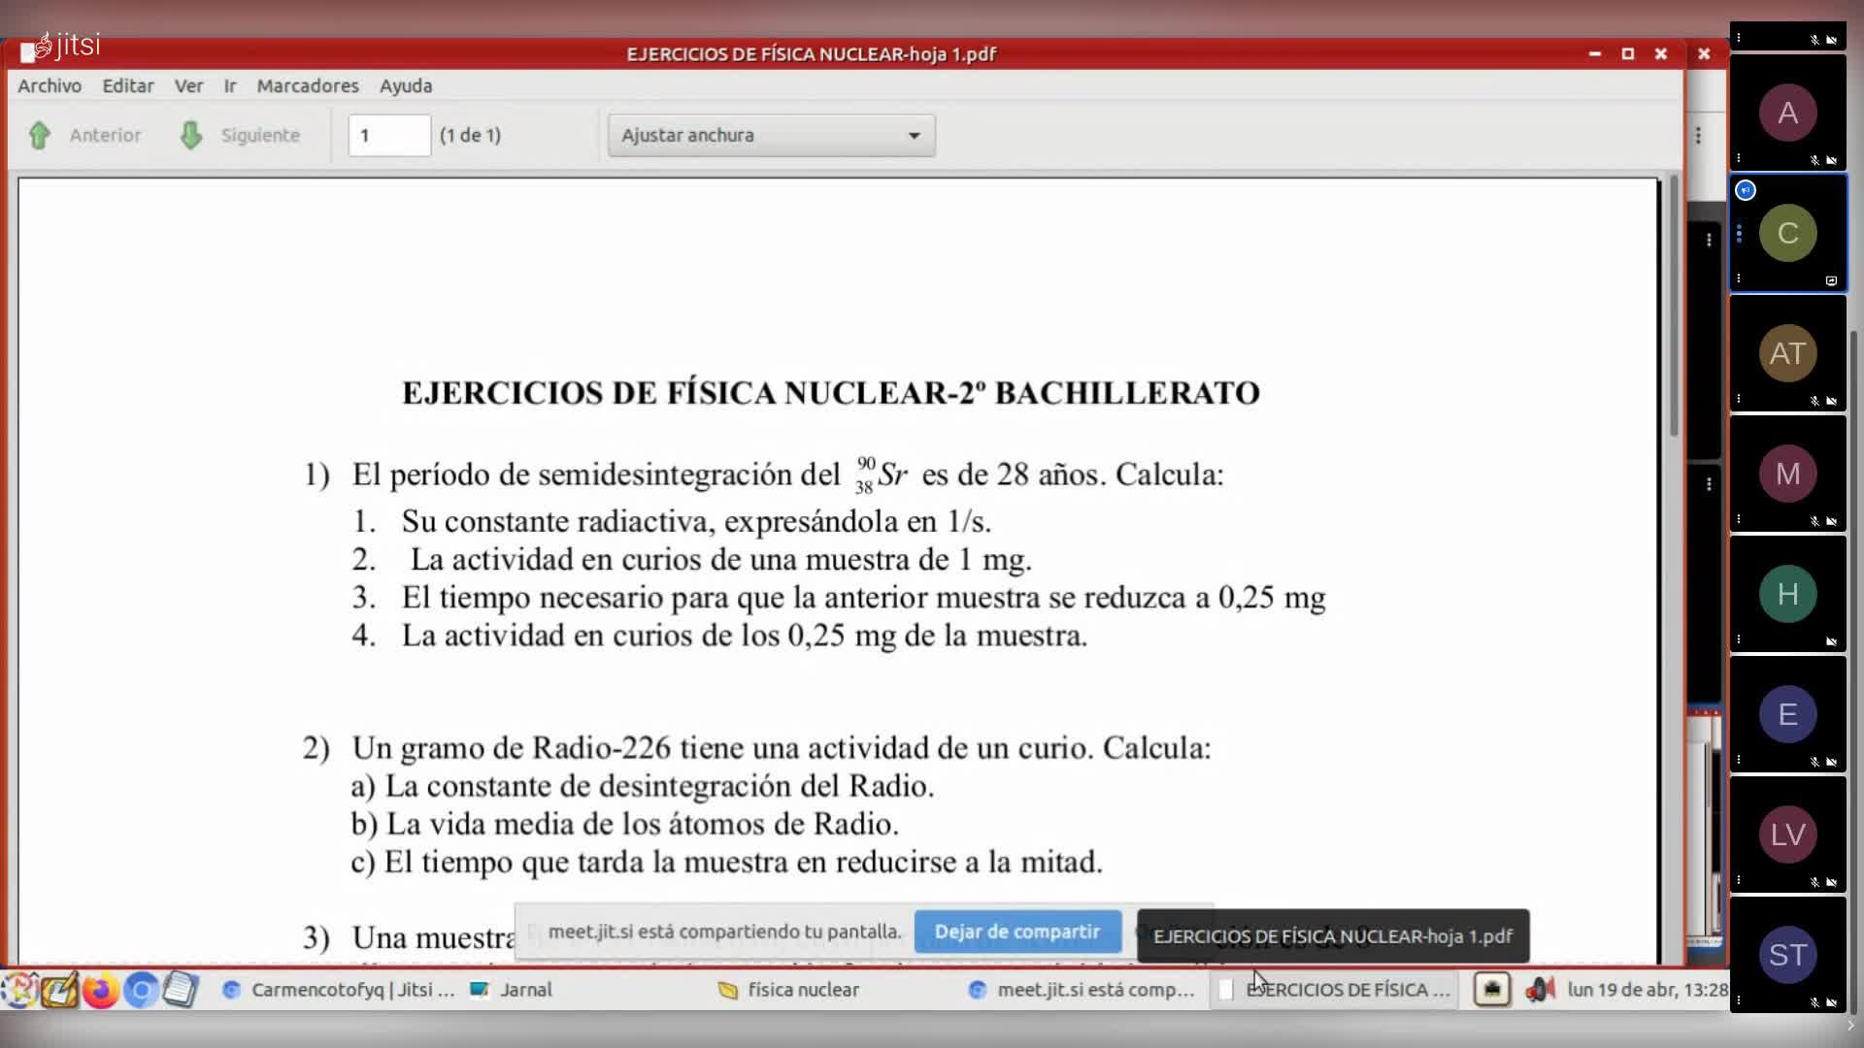The width and height of the screenshot is (1864, 1048).
Task: Switch to Jarnal window in taskbar
Action: [526, 990]
